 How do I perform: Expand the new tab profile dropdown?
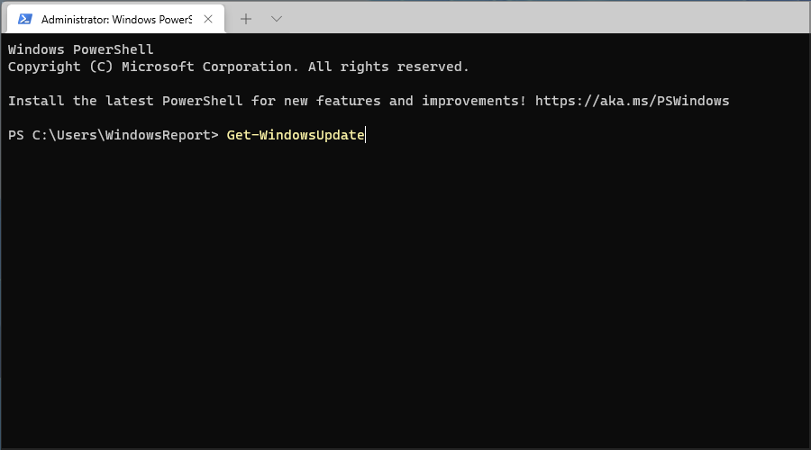pyautogui.click(x=277, y=19)
